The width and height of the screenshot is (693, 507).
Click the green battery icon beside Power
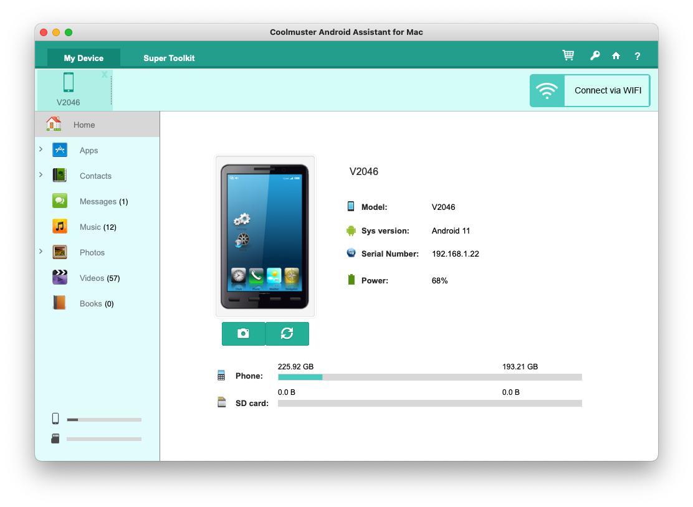[x=351, y=280]
